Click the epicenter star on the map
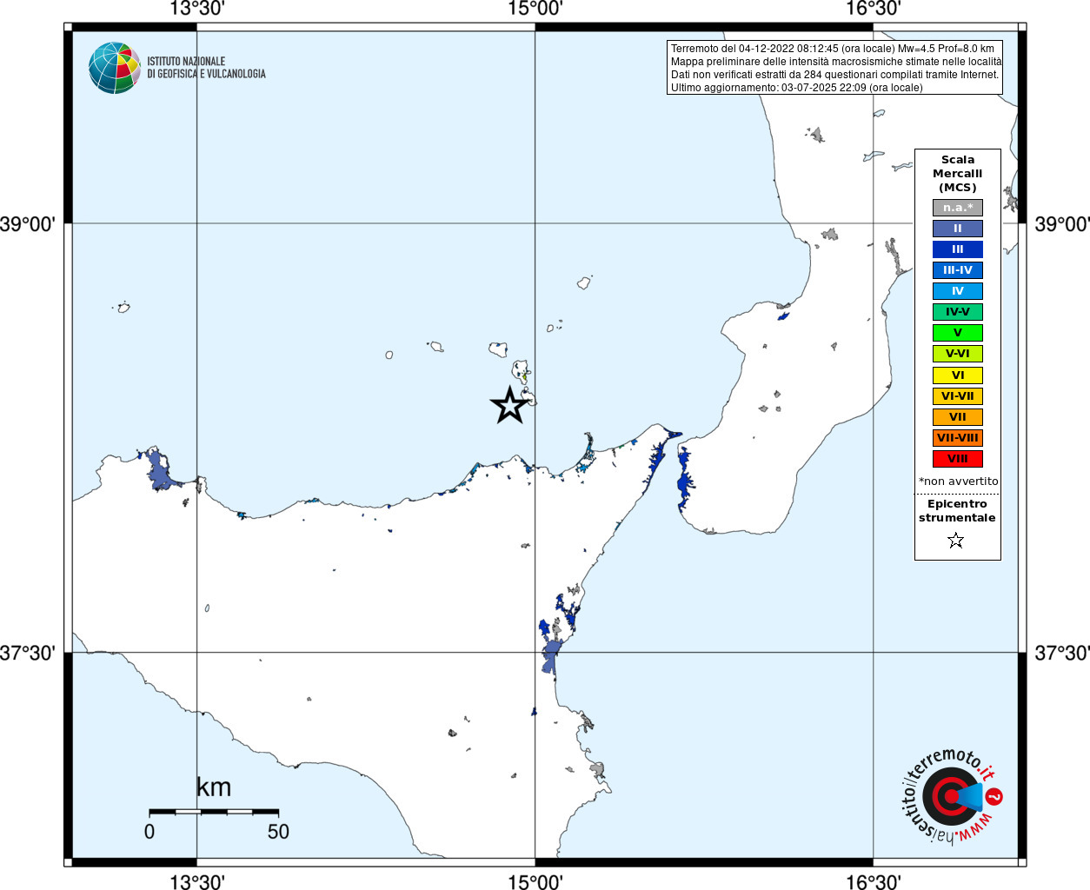Screen dimensions: 1090x890 (509, 405)
